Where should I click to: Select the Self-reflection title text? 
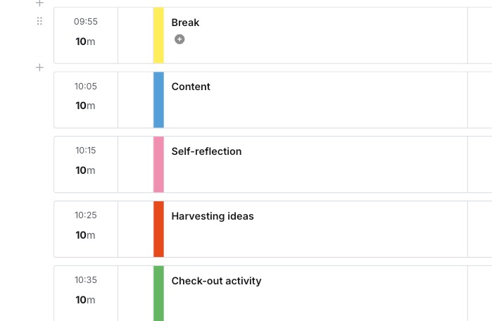click(206, 152)
